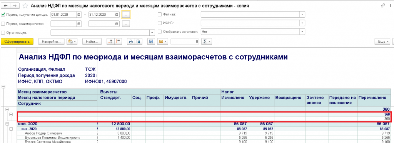Go forward with the right arrow button
Screen dimensions: 394x143
tap(15, 5)
